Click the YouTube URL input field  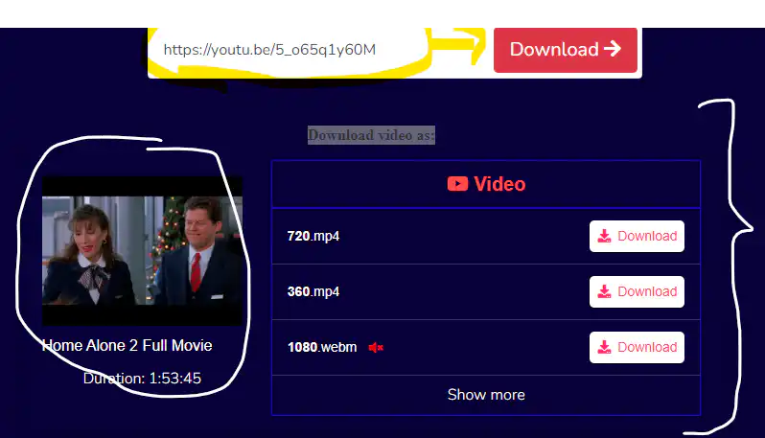tap(319, 50)
